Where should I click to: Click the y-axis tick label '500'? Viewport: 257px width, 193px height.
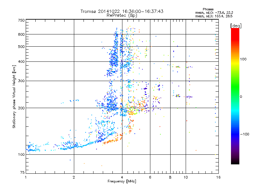[x=21, y=47]
